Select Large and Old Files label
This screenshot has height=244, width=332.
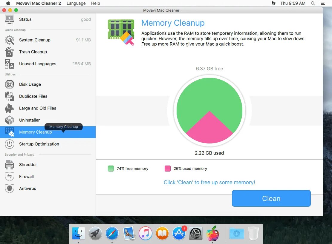coord(38,108)
